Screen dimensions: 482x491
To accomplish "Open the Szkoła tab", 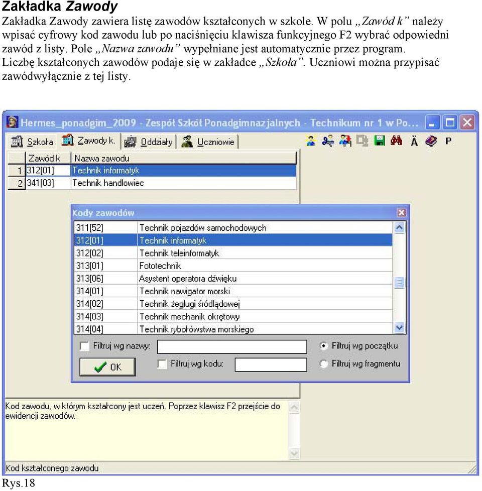I will 31,142.
